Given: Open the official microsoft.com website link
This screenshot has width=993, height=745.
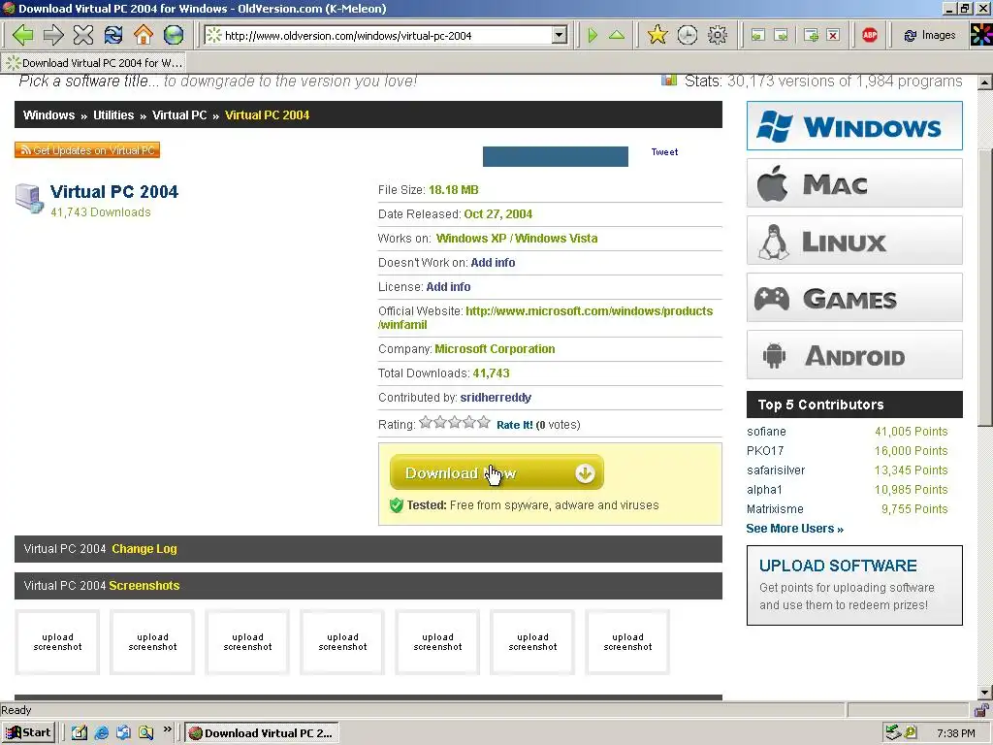Looking at the screenshot, I should [589, 311].
